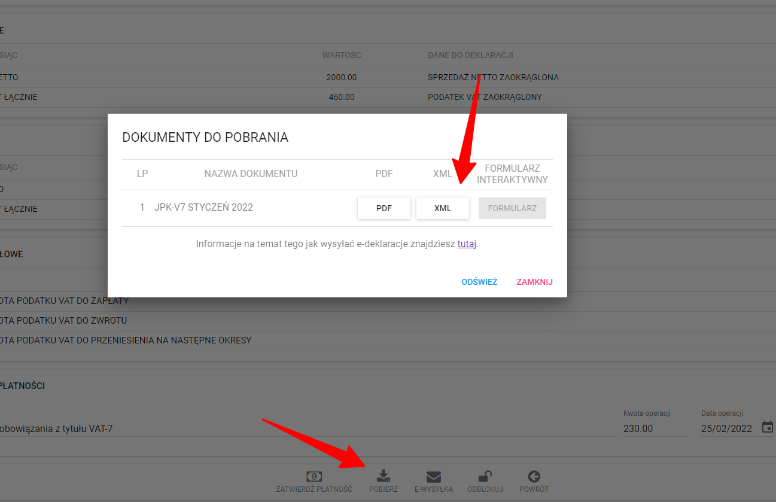Click the 'FORMULARZ INTERAKTYWNY' column header
The width and height of the screenshot is (776, 502).
tap(512, 174)
